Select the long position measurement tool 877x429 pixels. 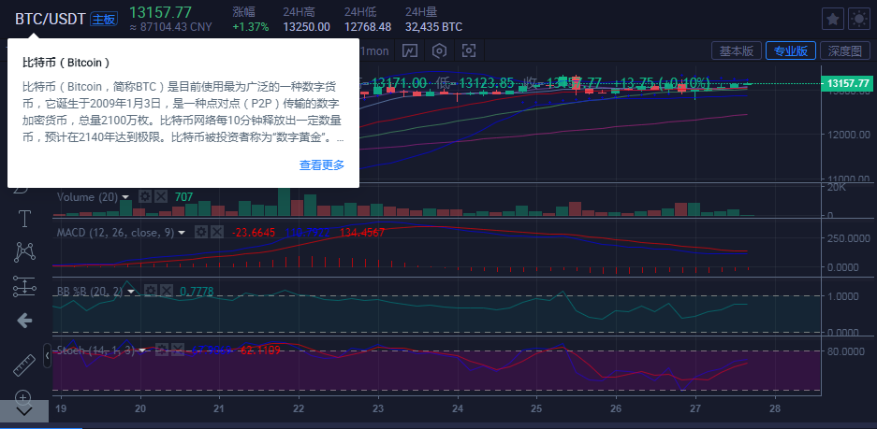click(x=24, y=287)
